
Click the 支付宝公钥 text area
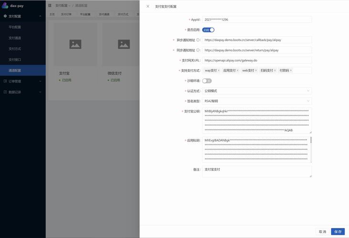(257, 120)
